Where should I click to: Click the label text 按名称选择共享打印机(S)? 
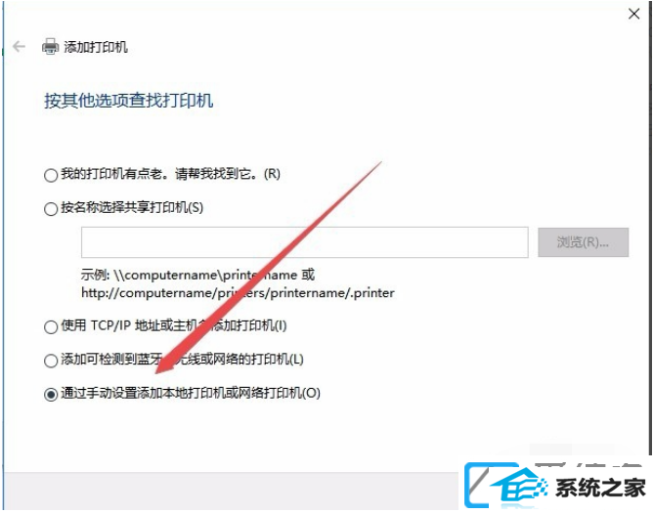(x=132, y=207)
